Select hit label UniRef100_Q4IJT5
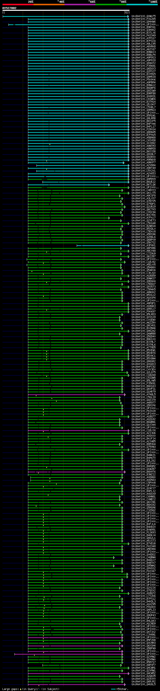Image resolution: width=160 pixels, height=691 pixels. 144,193
